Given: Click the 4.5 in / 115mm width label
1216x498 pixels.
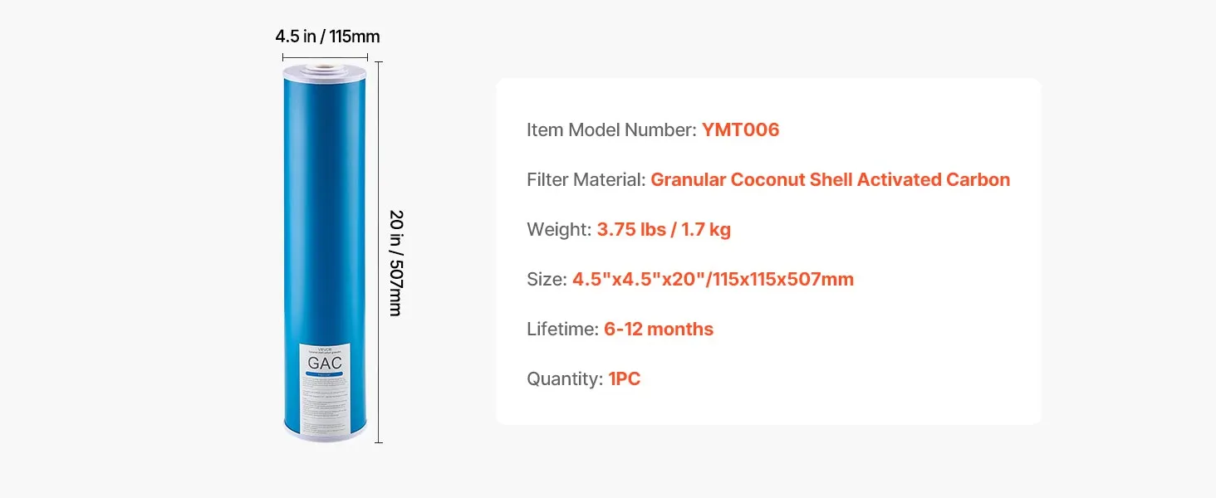Looking at the screenshot, I should pos(327,36).
